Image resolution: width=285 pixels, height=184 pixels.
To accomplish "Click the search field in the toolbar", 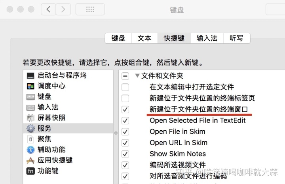I will pyautogui.click(x=275, y=9).
